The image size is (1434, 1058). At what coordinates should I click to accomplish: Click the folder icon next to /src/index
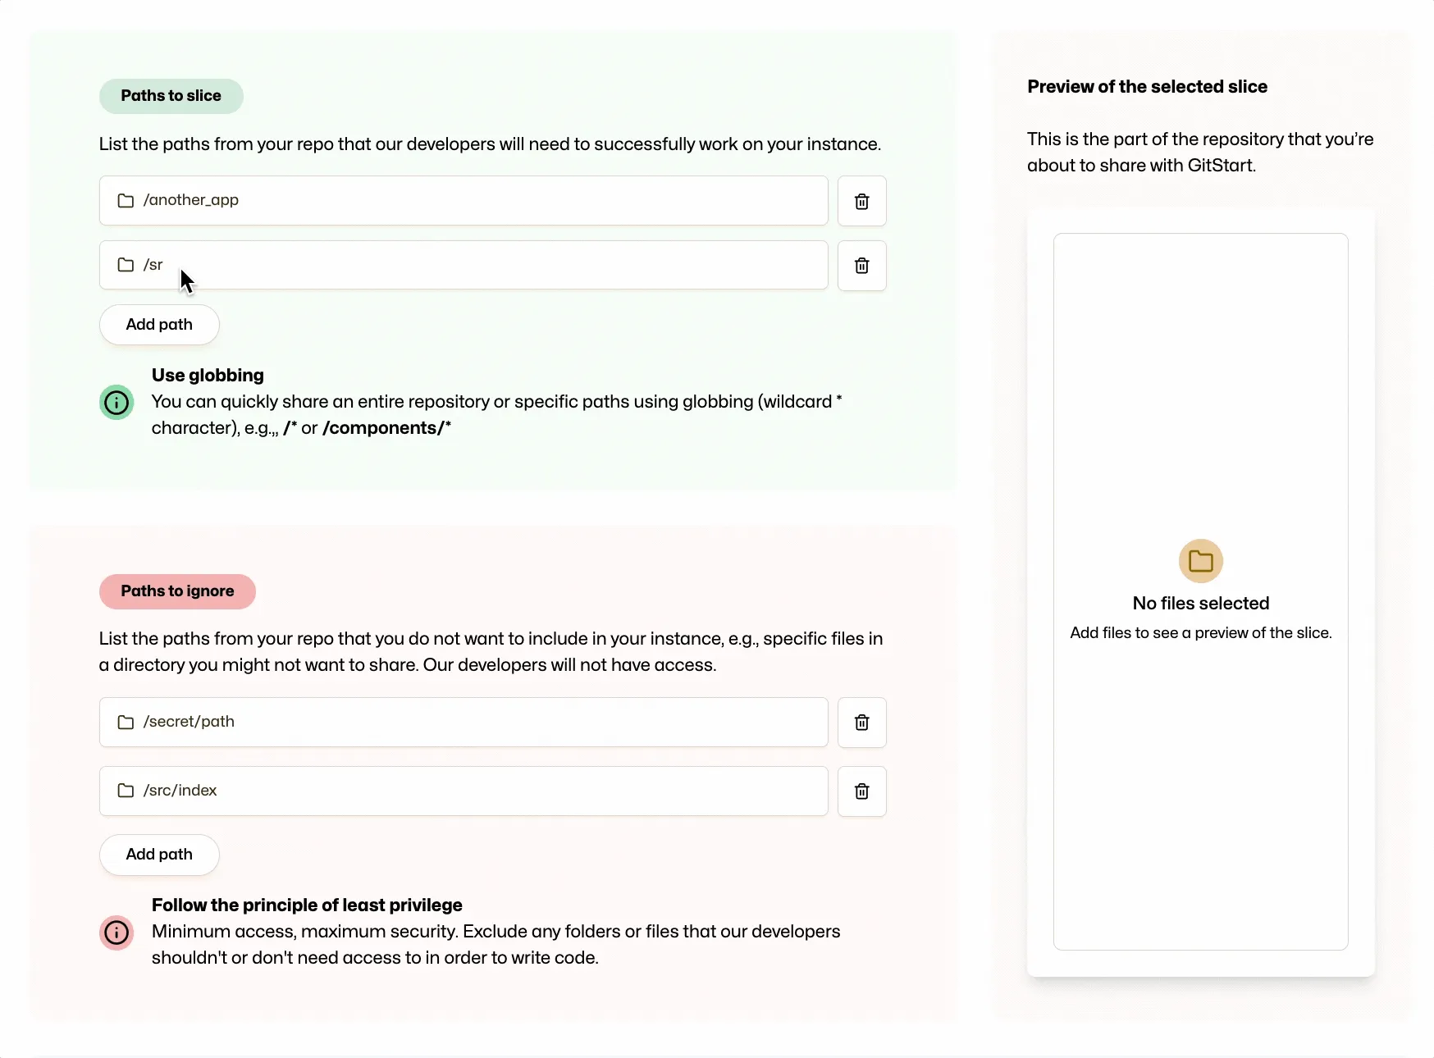tap(125, 791)
